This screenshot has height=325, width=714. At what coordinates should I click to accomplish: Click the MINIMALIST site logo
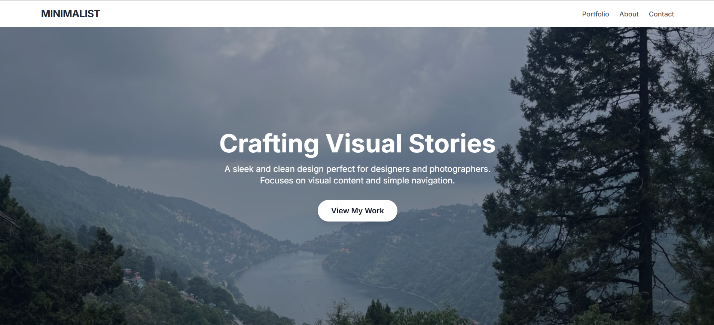pyautogui.click(x=70, y=14)
